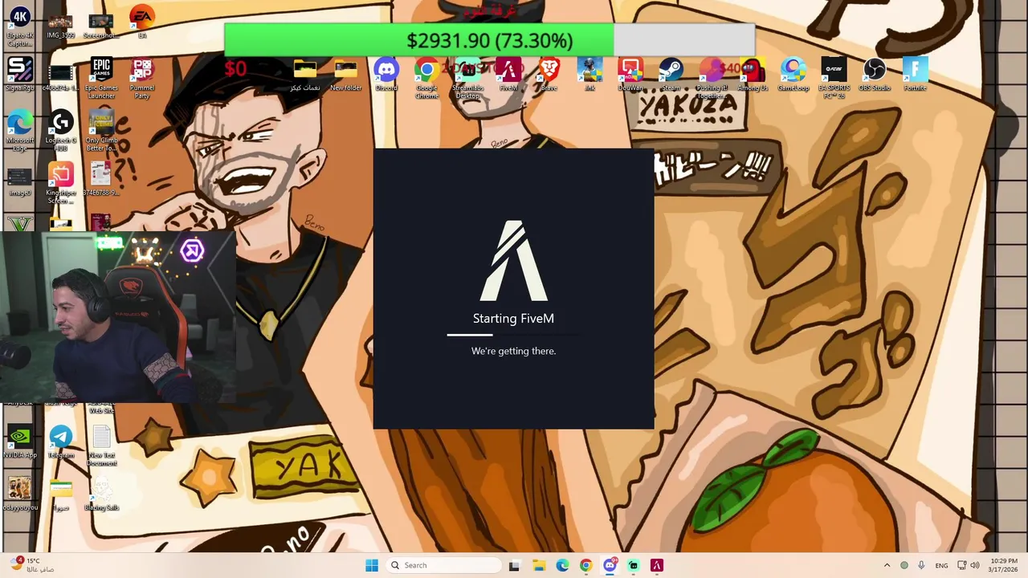Select the EA app desktop shortcut
The height and width of the screenshot is (578, 1028).
[x=141, y=22]
